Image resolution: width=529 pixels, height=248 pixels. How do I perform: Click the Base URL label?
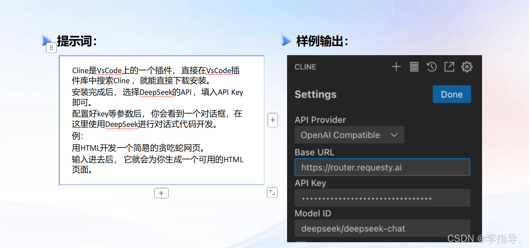[x=315, y=152]
